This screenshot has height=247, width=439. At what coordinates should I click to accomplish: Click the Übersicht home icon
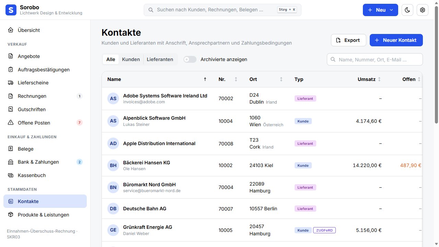tap(11, 30)
